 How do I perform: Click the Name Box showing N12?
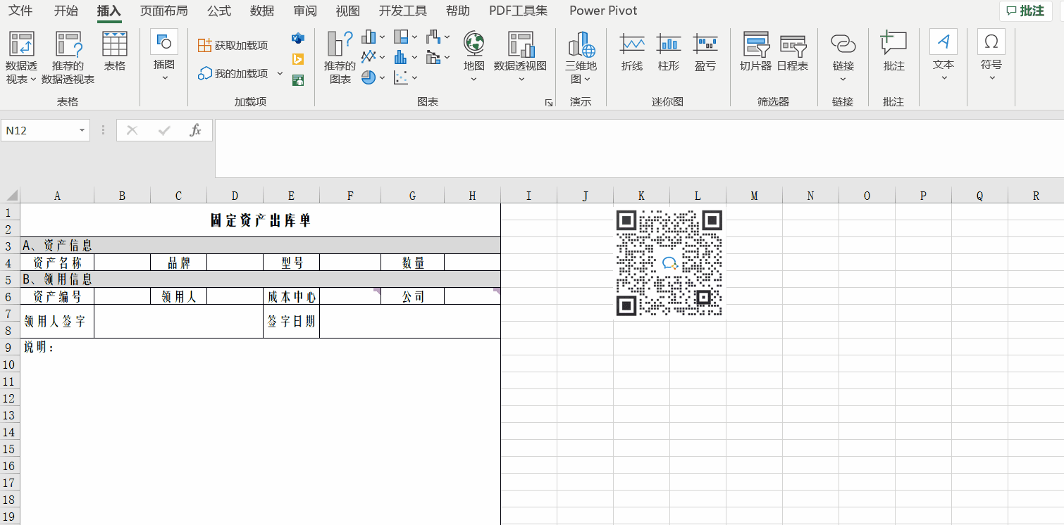(x=39, y=130)
